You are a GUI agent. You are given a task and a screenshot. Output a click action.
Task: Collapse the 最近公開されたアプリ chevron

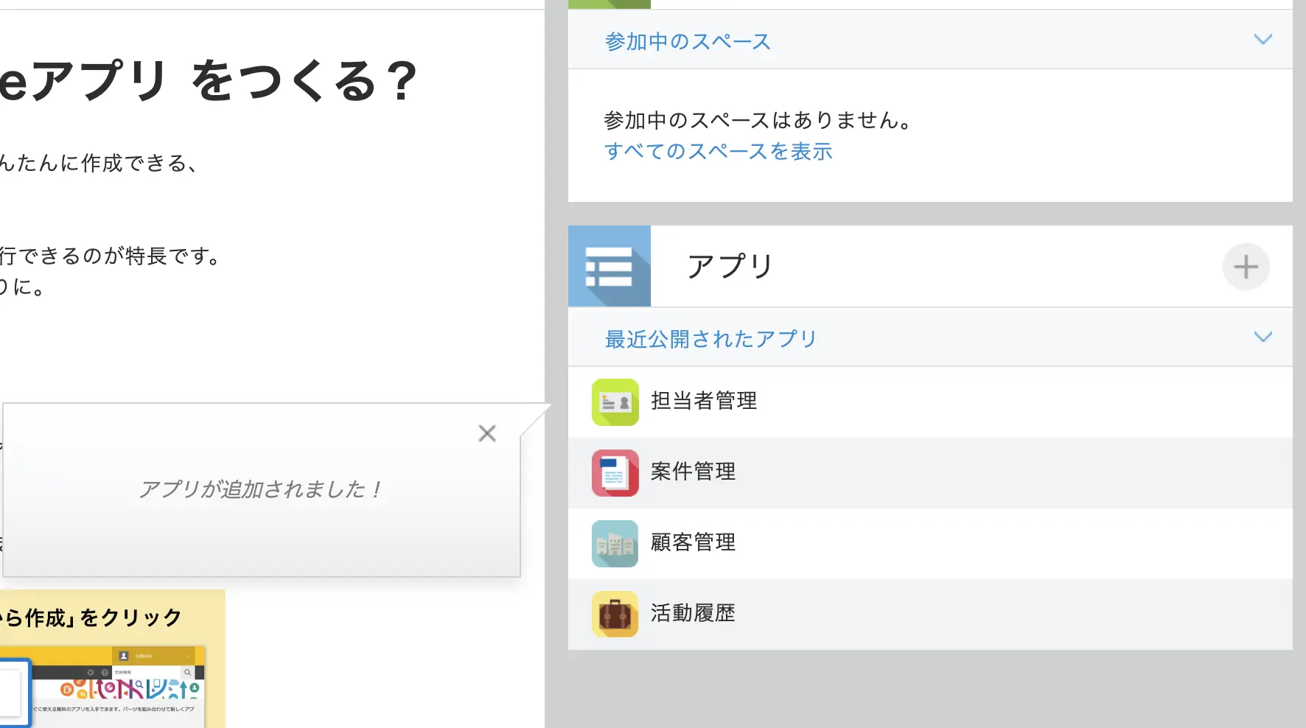[x=1263, y=337]
